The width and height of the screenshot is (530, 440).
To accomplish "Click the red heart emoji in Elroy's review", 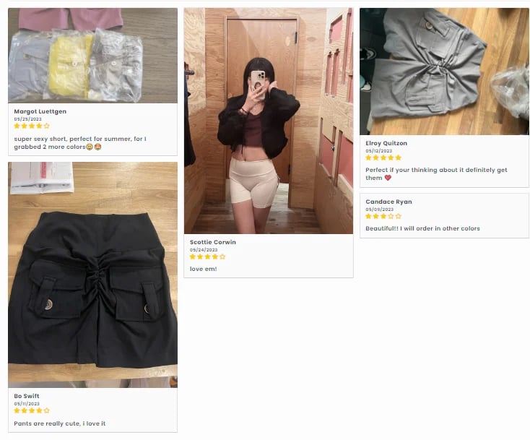I will coord(388,178).
